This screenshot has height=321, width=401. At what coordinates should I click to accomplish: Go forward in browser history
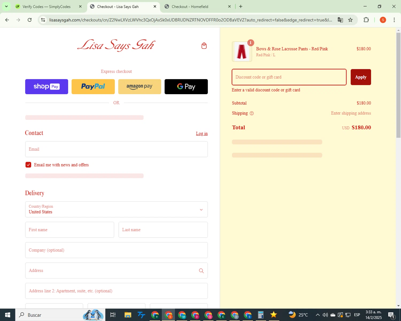(18, 20)
